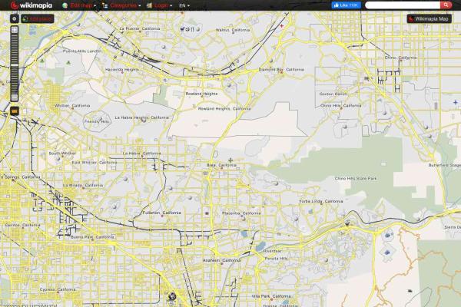Click the blue airplane marker near Chino
Screen dimensions: 461x307
456,103
